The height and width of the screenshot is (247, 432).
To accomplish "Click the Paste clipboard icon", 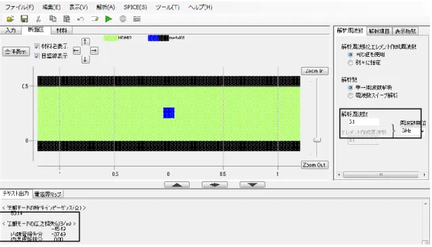I will [x=66, y=18].
